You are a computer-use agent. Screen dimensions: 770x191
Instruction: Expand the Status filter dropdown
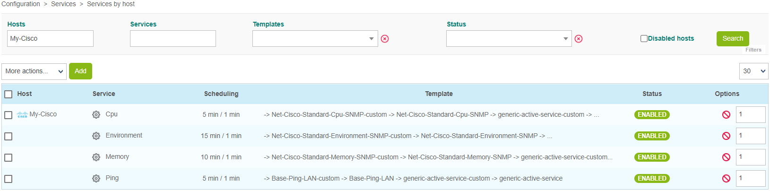pos(509,39)
